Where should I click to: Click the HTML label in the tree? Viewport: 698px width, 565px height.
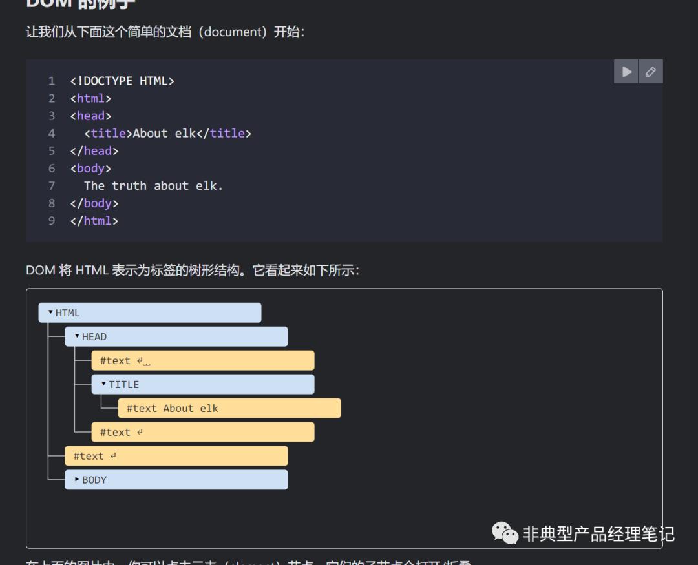coord(67,313)
